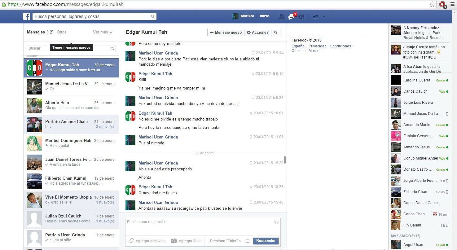Focus the Buscar messages search field
457x250 pixels.
(68, 48)
